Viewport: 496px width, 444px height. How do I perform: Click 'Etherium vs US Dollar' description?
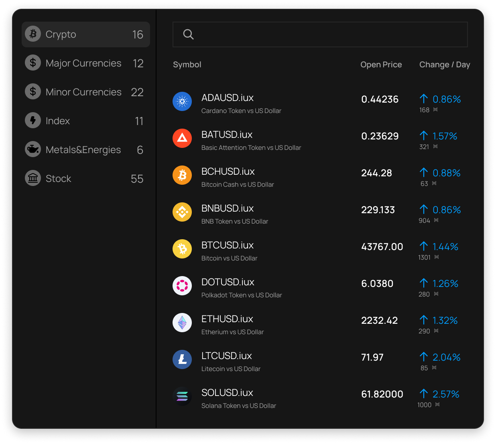click(233, 332)
